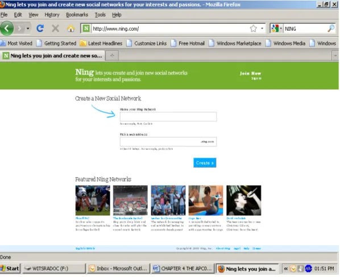Click the Ning logo in the green banner
The width and height of the screenshot is (340, 277).
85,72
